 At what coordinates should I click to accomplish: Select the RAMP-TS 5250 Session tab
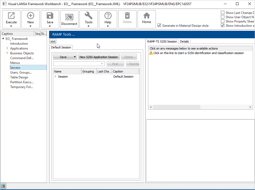click(162, 41)
